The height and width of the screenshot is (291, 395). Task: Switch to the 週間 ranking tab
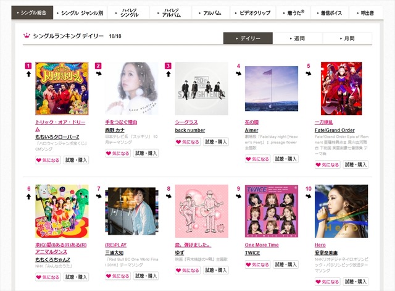297,38
